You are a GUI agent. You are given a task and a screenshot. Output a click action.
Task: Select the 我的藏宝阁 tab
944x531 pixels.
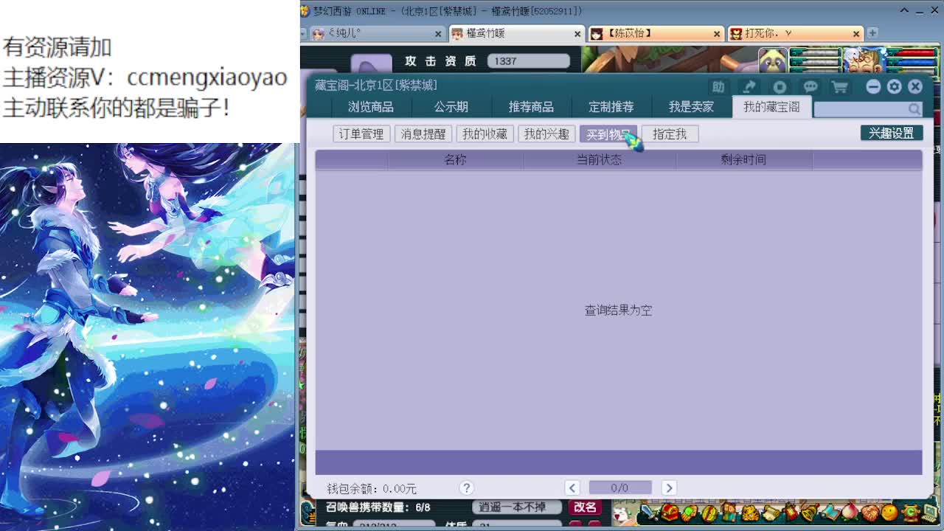[x=771, y=107]
